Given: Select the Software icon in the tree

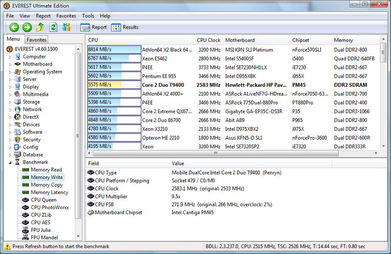Looking at the screenshot, I should [17, 132].
